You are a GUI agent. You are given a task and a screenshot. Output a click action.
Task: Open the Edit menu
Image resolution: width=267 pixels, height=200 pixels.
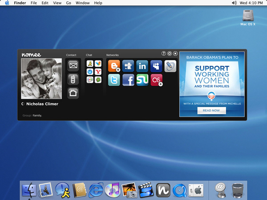45,3
